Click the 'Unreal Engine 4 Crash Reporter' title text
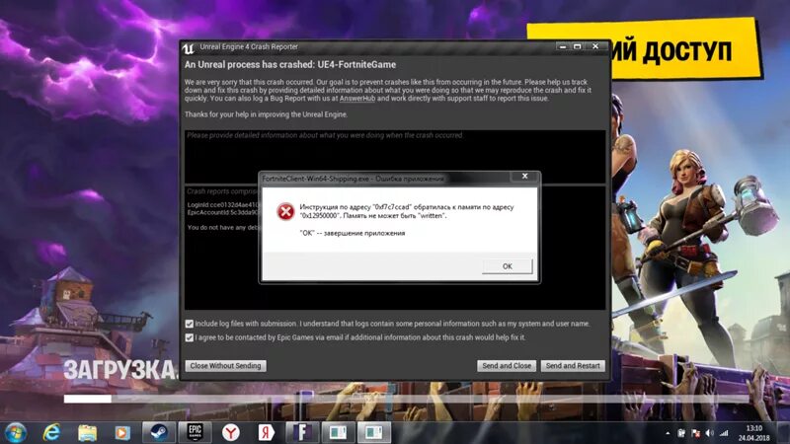Viewport: 790px width, 444px height. pyautogui.click(x=249, y=46)
